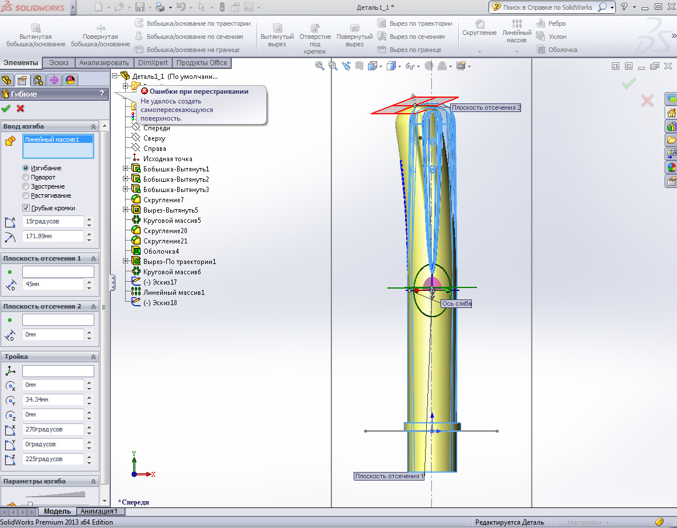Cancel the Гибкие feature with red X
The height and width of the screenshot is (528, 677).
pyautogui.click(x=21, y=109)
